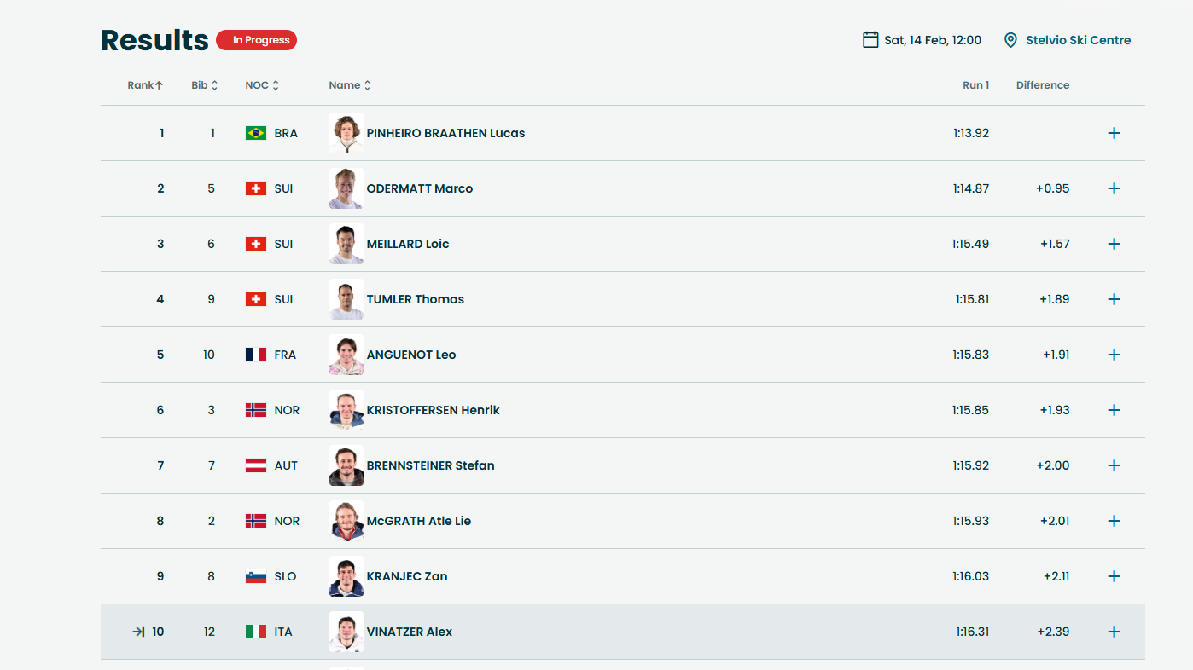Sort the table by Name
The image size is (1193, 670).
350,85
